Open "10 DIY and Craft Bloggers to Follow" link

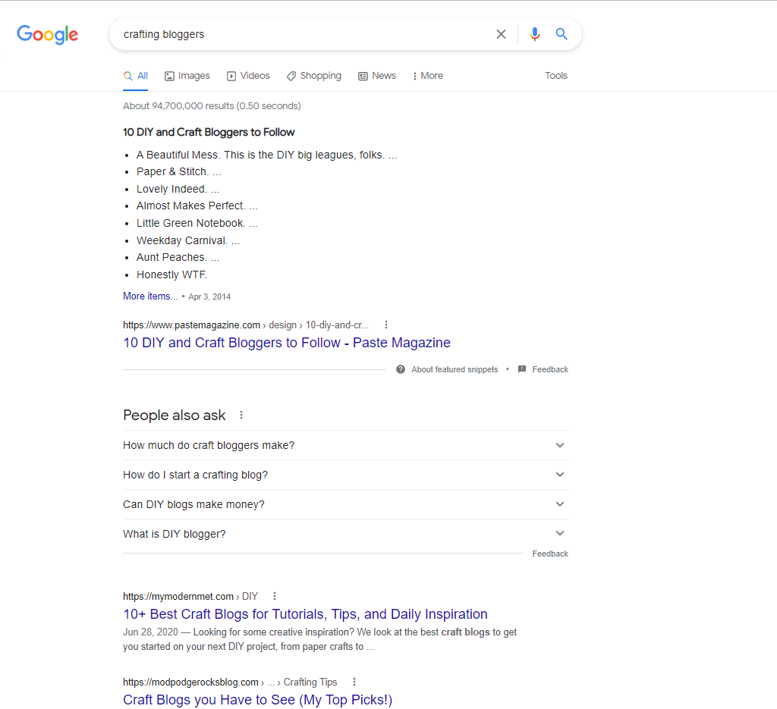coord(287,343)
